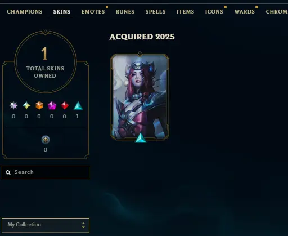Click the magnifier icon in the search box
288x236 pixels.
click(8, 172)
